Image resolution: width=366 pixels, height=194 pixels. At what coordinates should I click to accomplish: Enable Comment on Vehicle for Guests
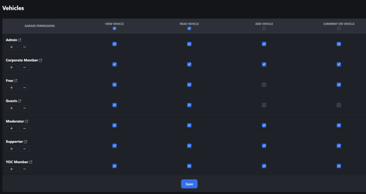(x=339, y=105)
